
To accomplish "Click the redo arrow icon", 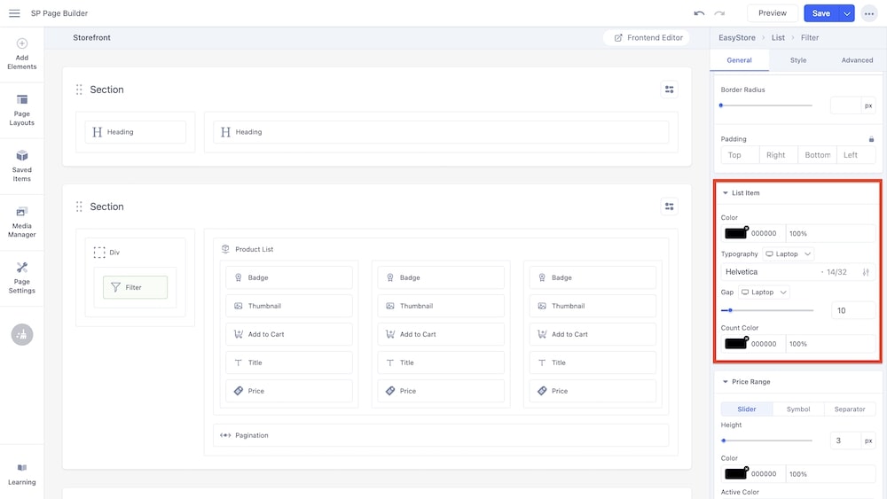I will 719,13.
